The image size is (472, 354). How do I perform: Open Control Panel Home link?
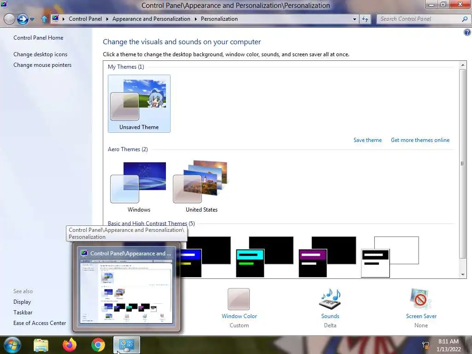point(38,38)
